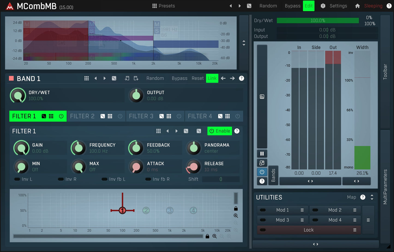Open Mod 1 menu icon
This screenshot has height=252, width=394.
[302, 210]
